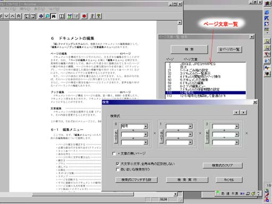
Task: Click the two-page spread view icon
Action: [x=62, y=16]
